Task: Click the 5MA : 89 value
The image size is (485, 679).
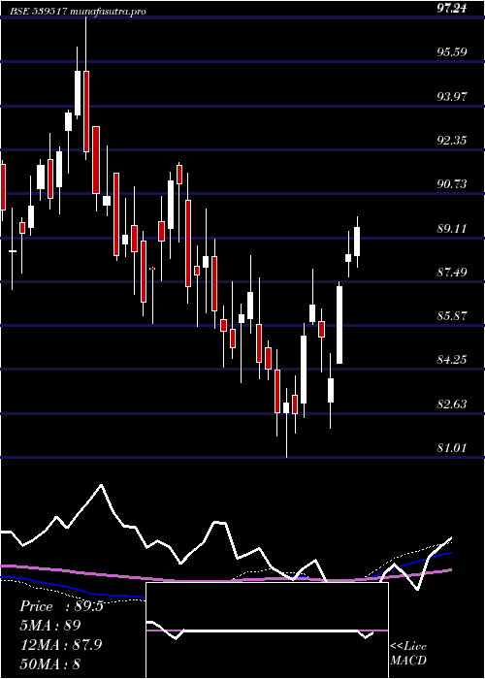Action: pos(50,626)
